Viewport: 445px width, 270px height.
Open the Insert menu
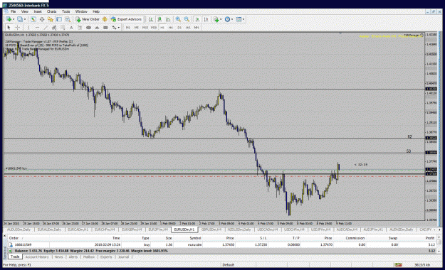tap(38, 11)
